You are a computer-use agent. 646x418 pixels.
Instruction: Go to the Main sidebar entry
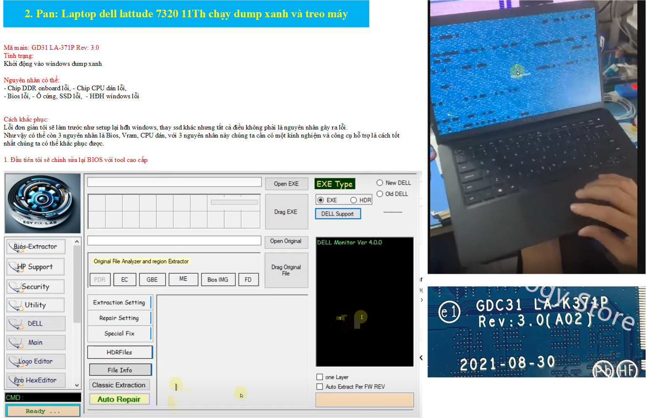[x=36, y=342]
